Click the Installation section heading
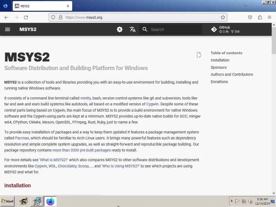 [18, 185]
